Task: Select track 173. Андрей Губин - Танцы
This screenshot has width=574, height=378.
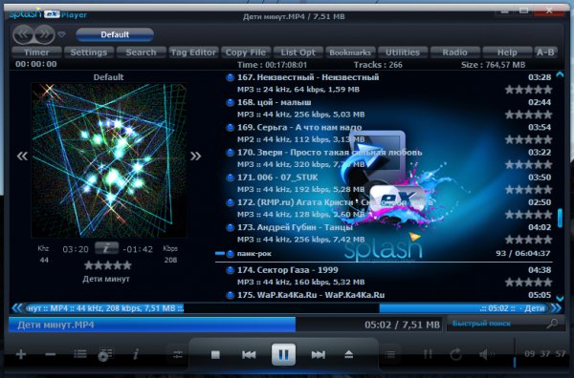Action: 388,233
